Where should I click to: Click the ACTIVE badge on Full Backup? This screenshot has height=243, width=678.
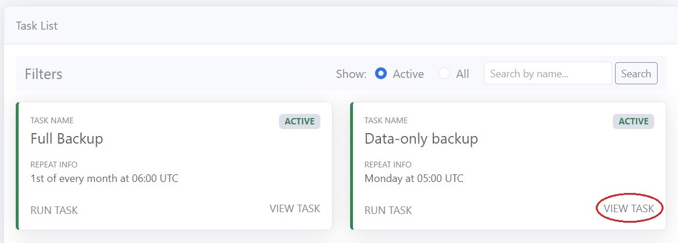299,121
